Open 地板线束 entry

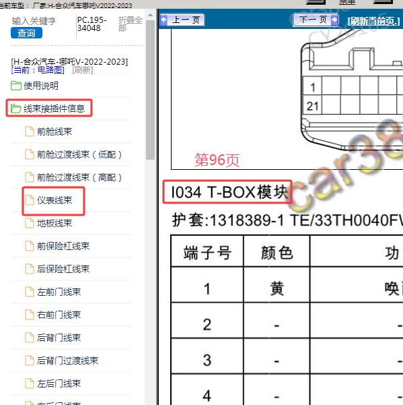[x=54, y=223]
